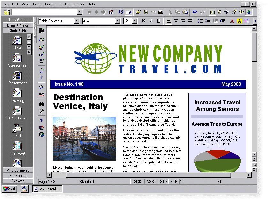Open the Table Contents paragraph style dropdown
Image resolution: width=268 pixels, height=206 pixels.
click(x=76, y=20)
